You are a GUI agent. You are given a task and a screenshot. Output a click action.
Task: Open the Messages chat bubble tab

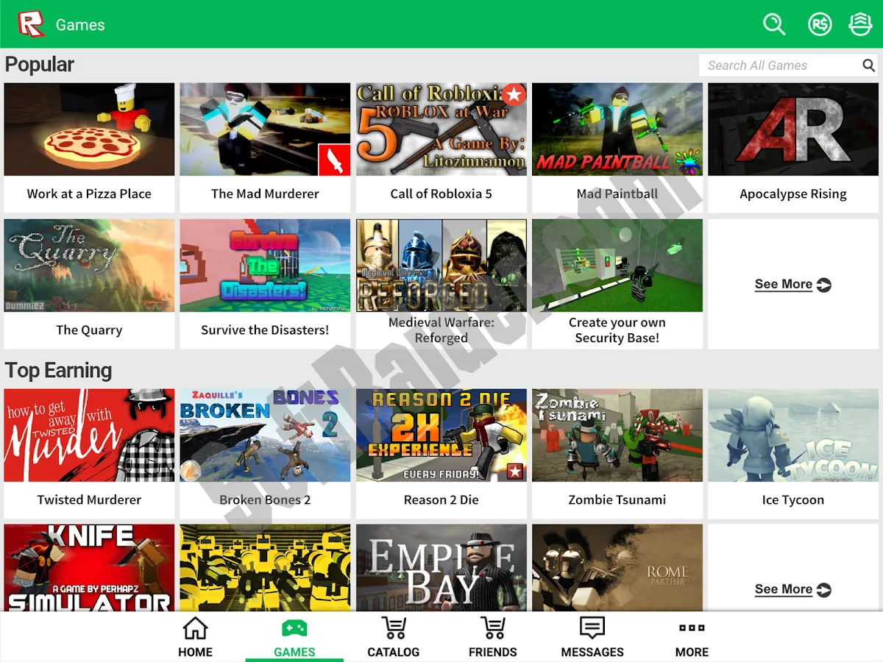[x=592, y=637]
